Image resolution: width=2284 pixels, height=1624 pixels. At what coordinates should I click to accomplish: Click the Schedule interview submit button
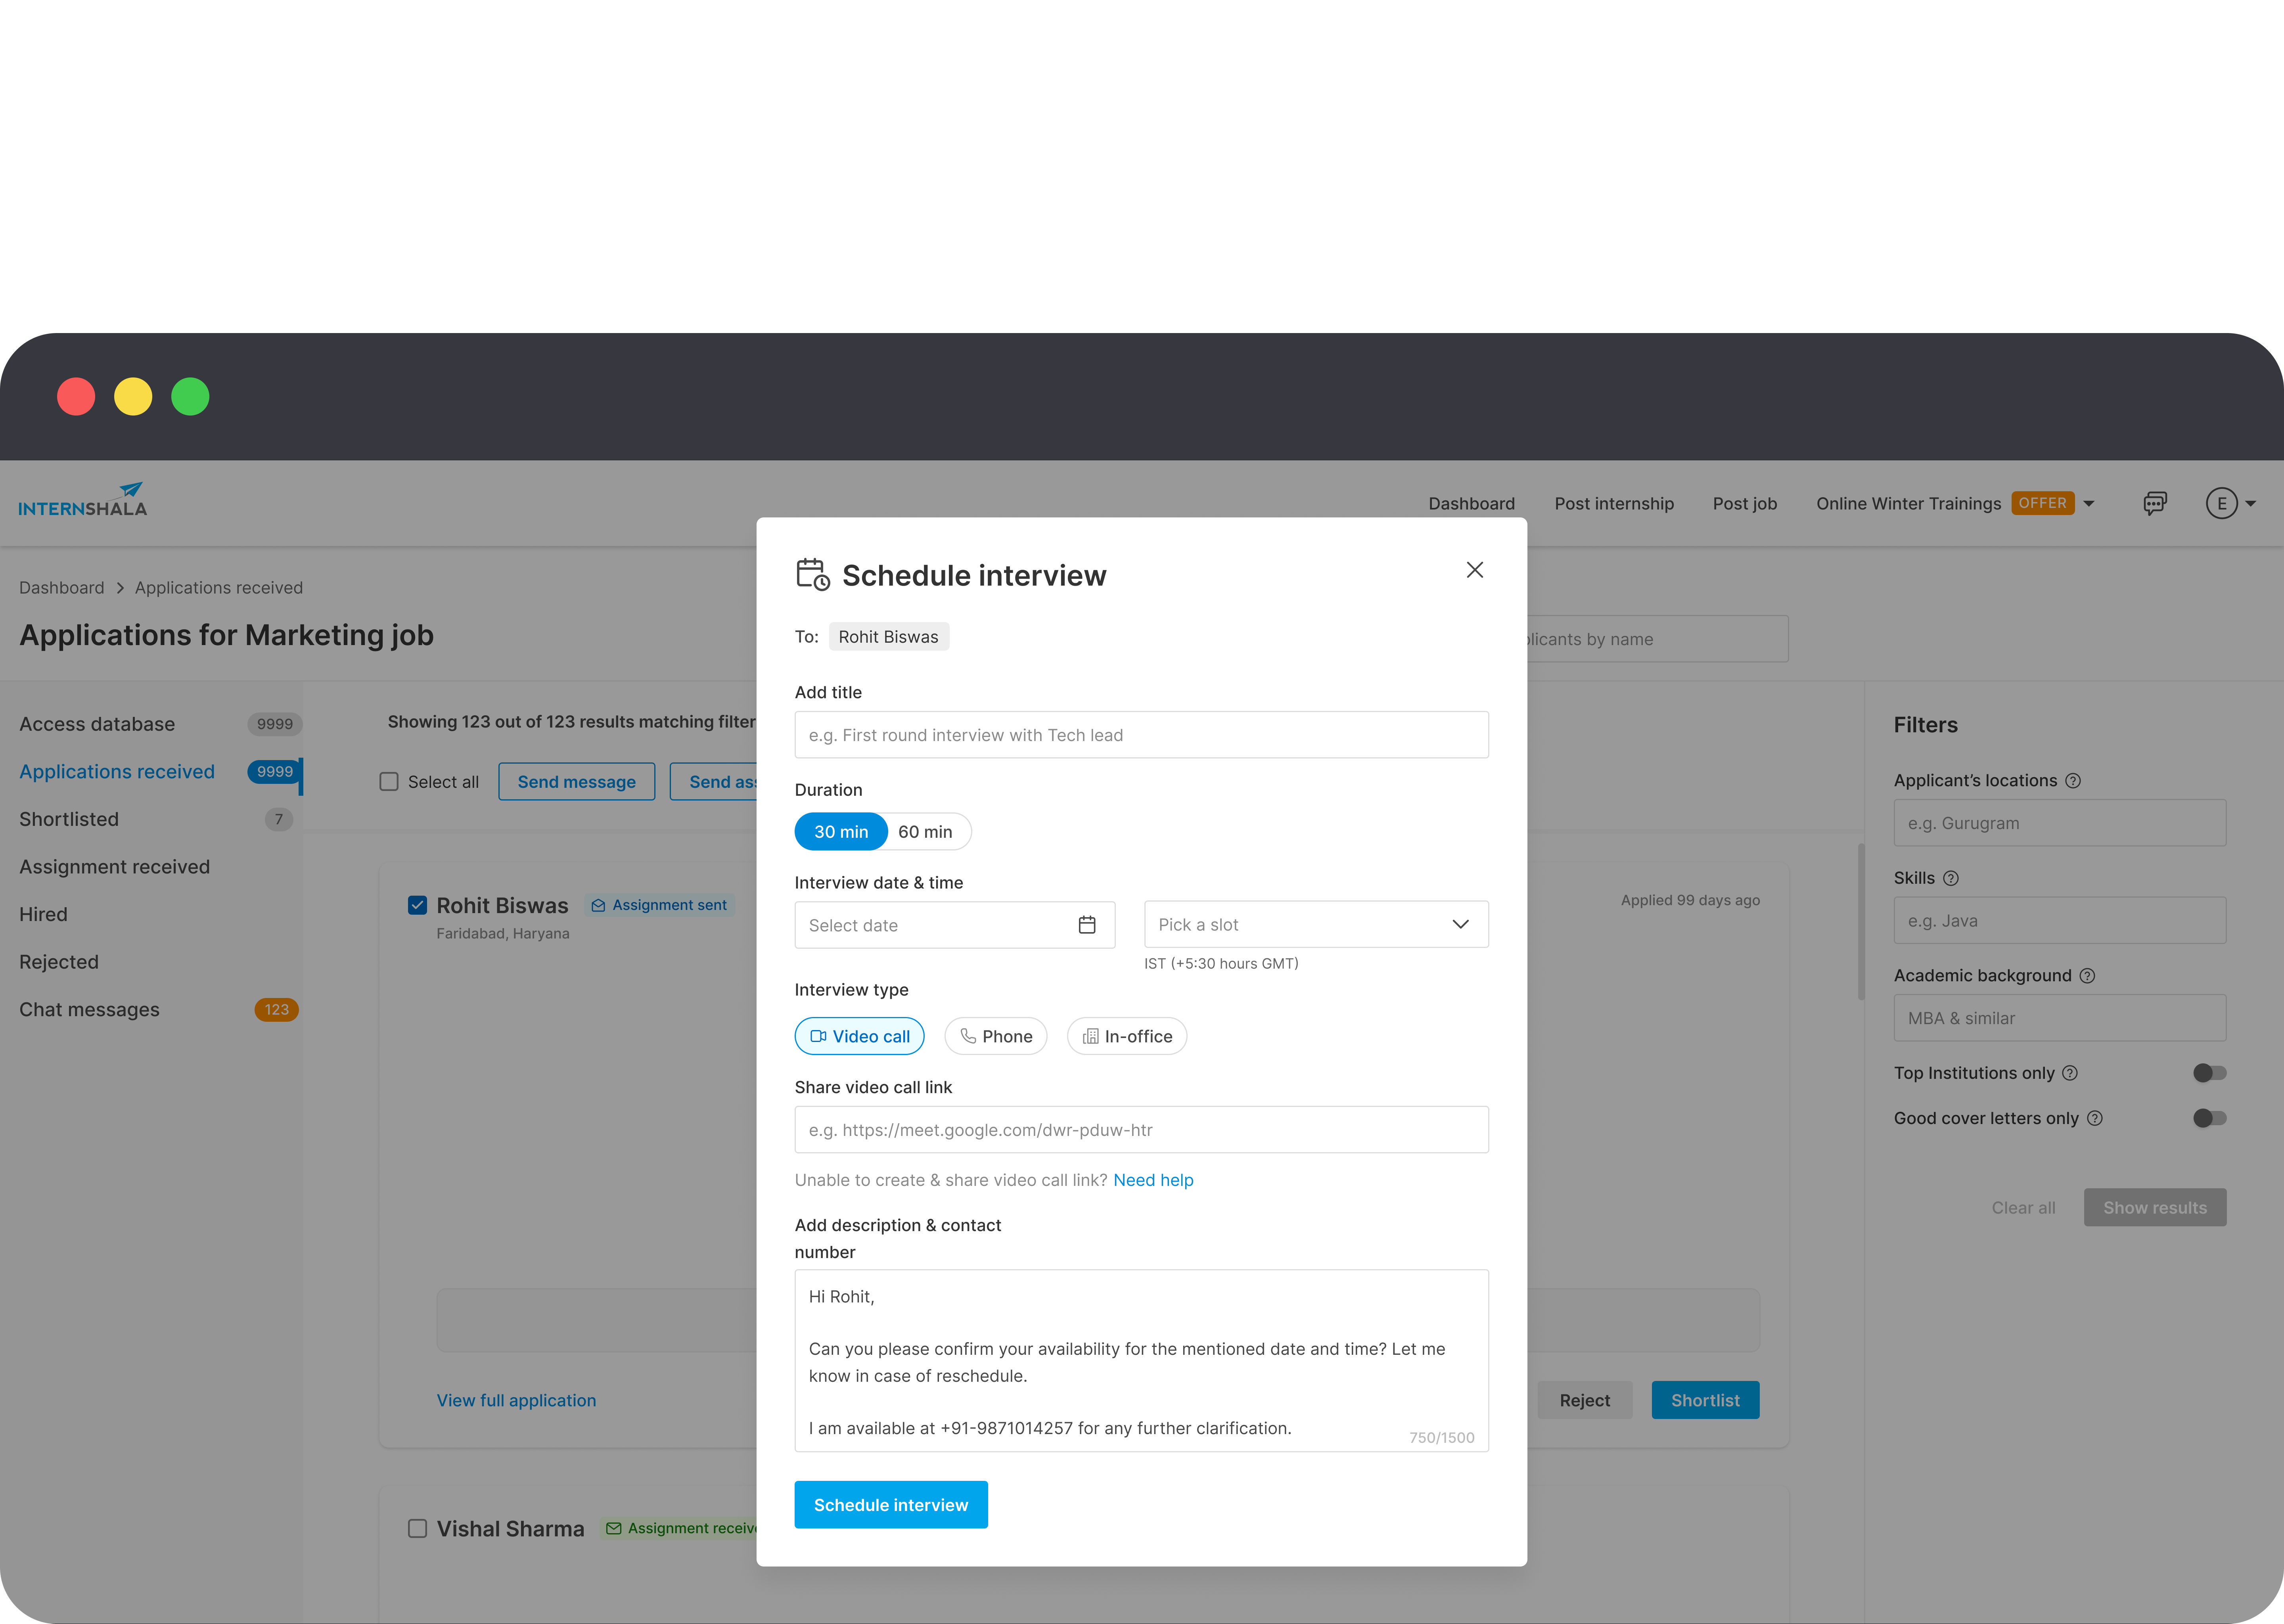coord(891,1505)
